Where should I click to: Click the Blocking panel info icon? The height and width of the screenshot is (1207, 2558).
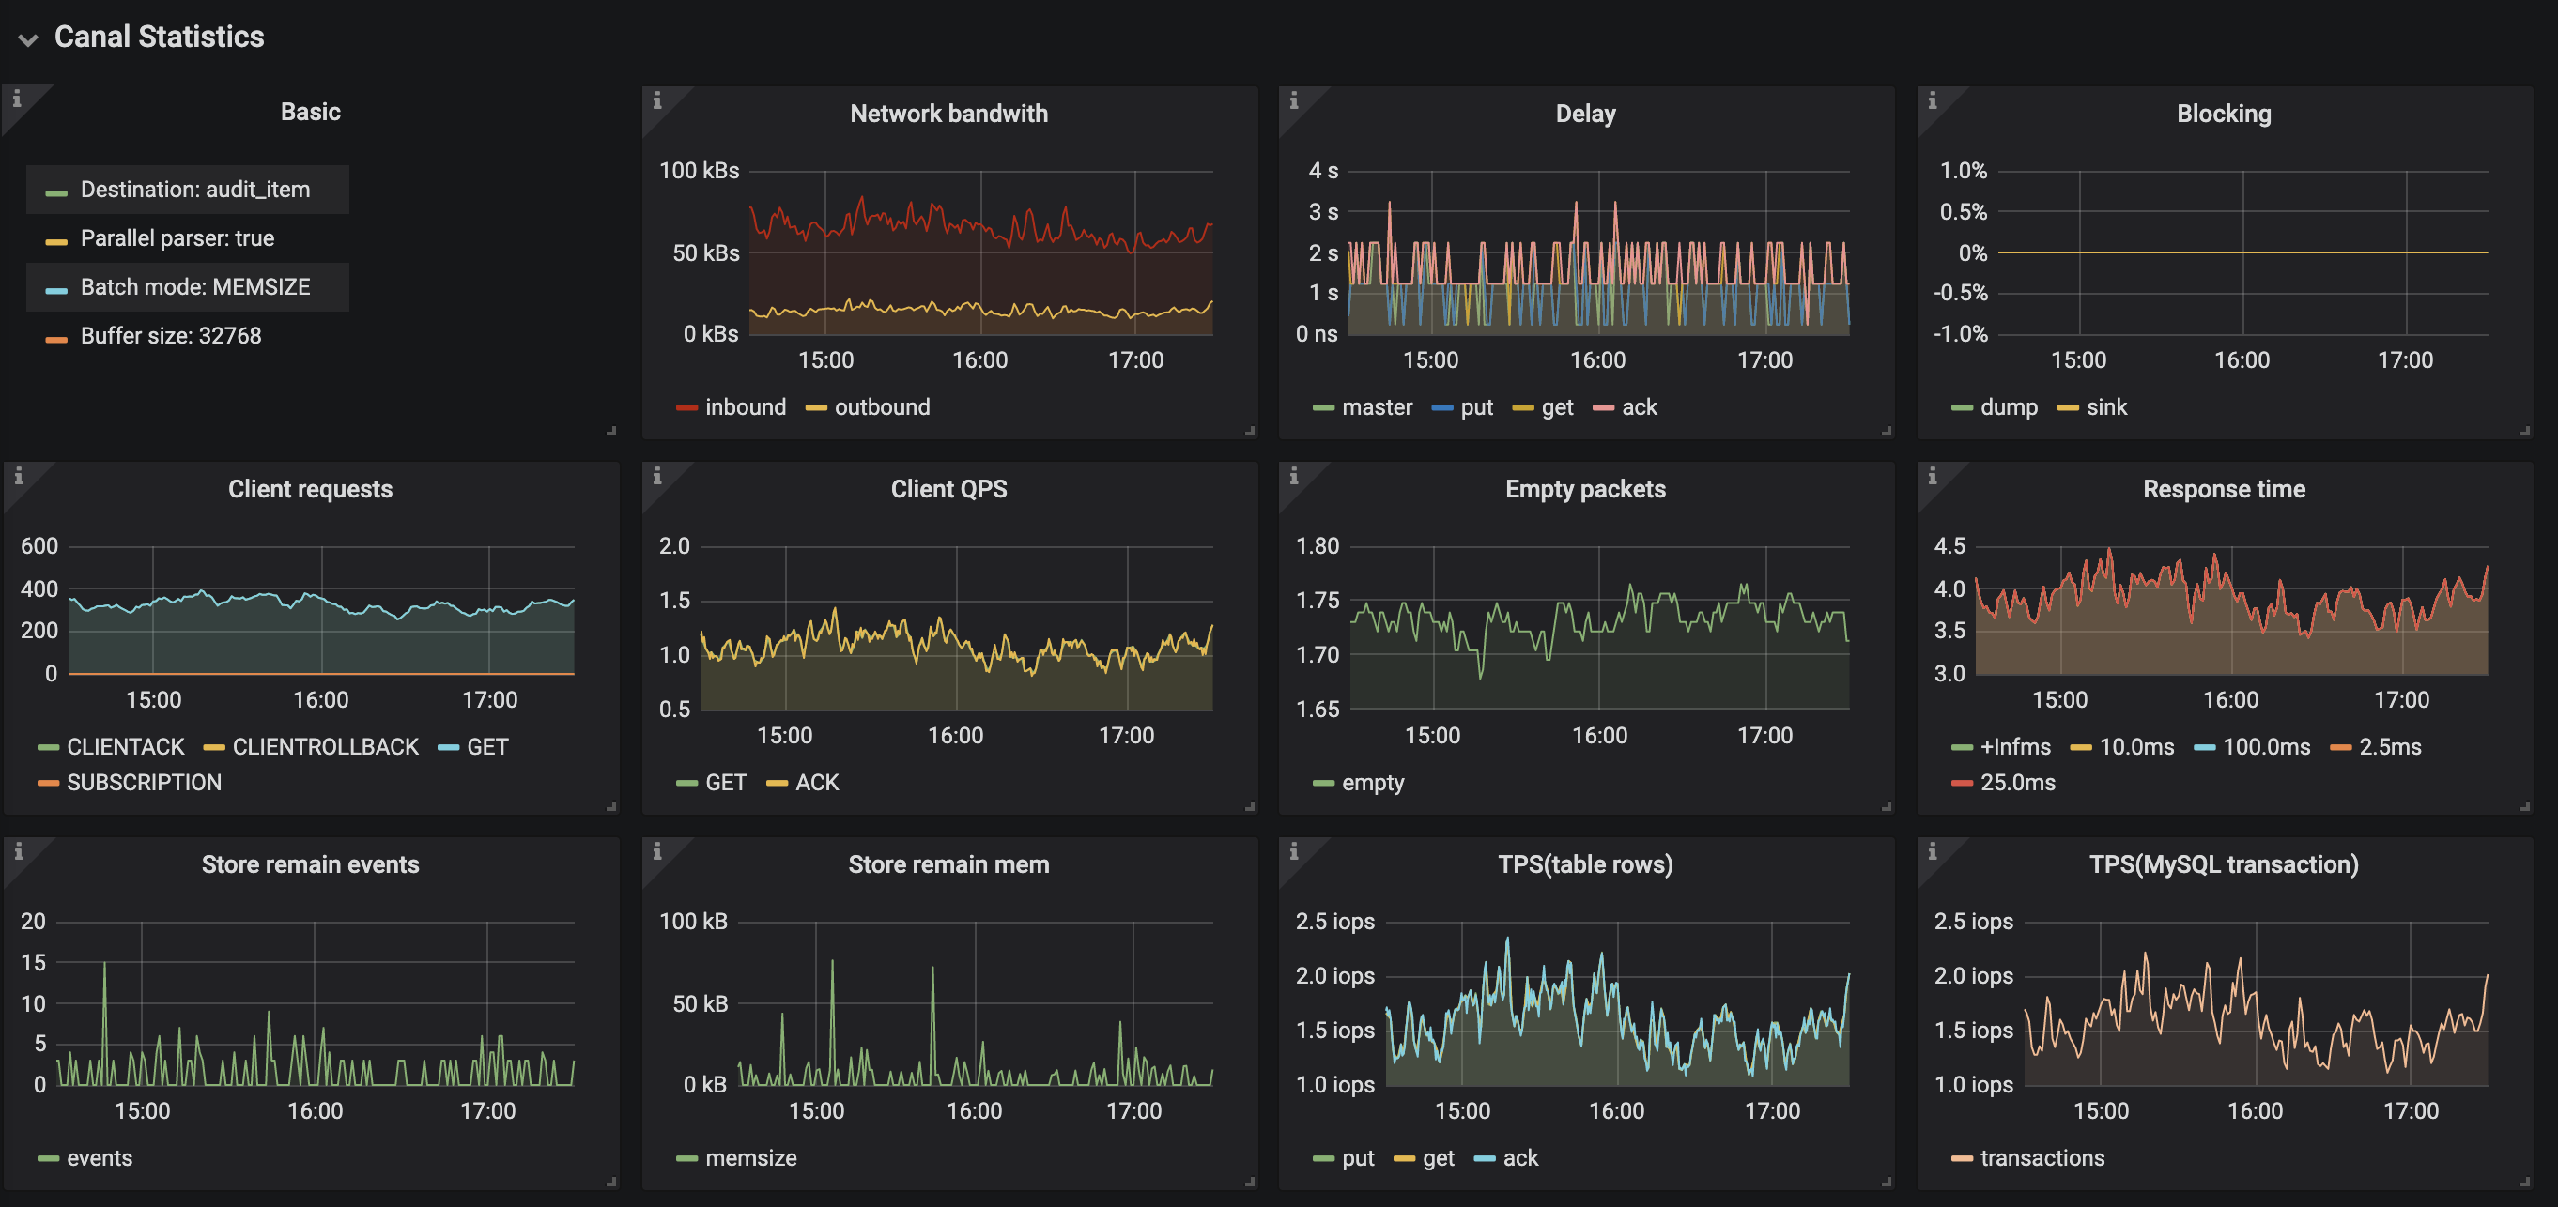1932,100
